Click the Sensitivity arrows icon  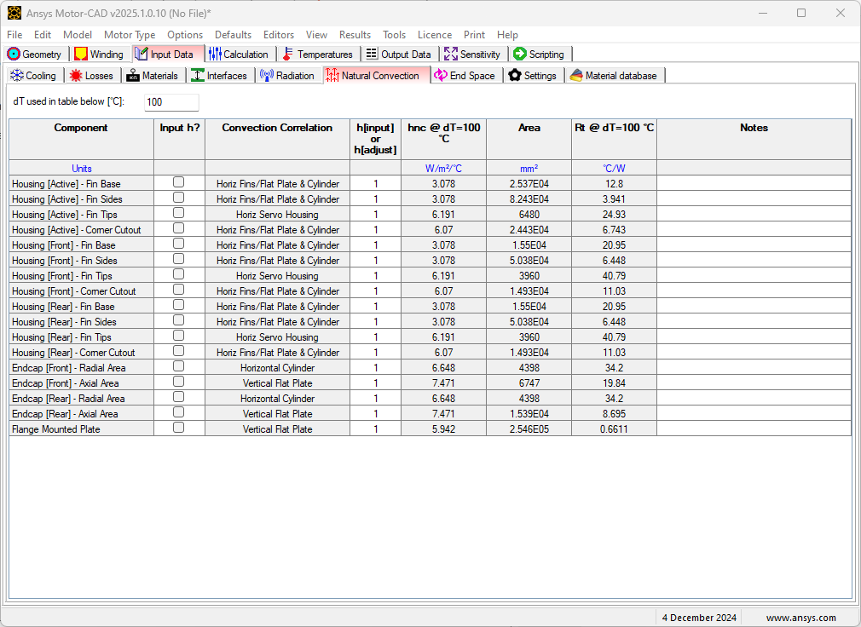coord(451,54)
